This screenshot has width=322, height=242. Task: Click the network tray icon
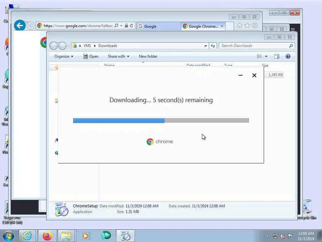click(275, 236)
